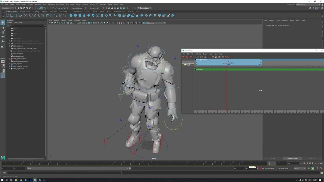Screen dimensions: 324x182
Task: Click Maya home icon at bottom left
Action: tap(3, 158)
